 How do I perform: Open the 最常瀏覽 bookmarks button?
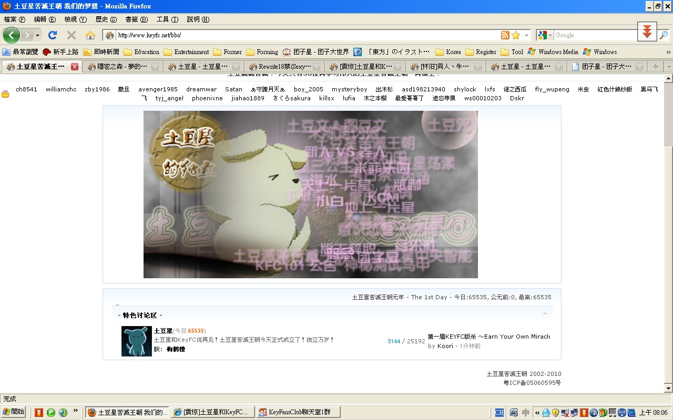(x=21, y=52)
